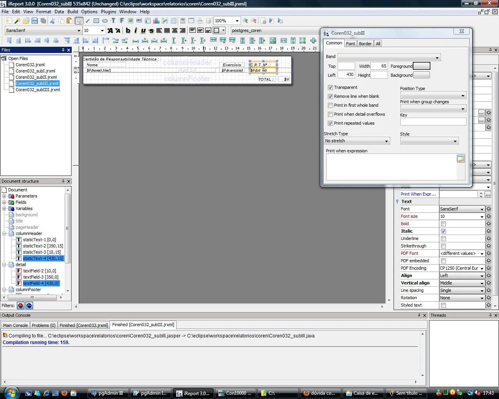Open the Stretch Type dropdown
The image size is (499, 399).
pyautogui.click(x=357, y=141)
